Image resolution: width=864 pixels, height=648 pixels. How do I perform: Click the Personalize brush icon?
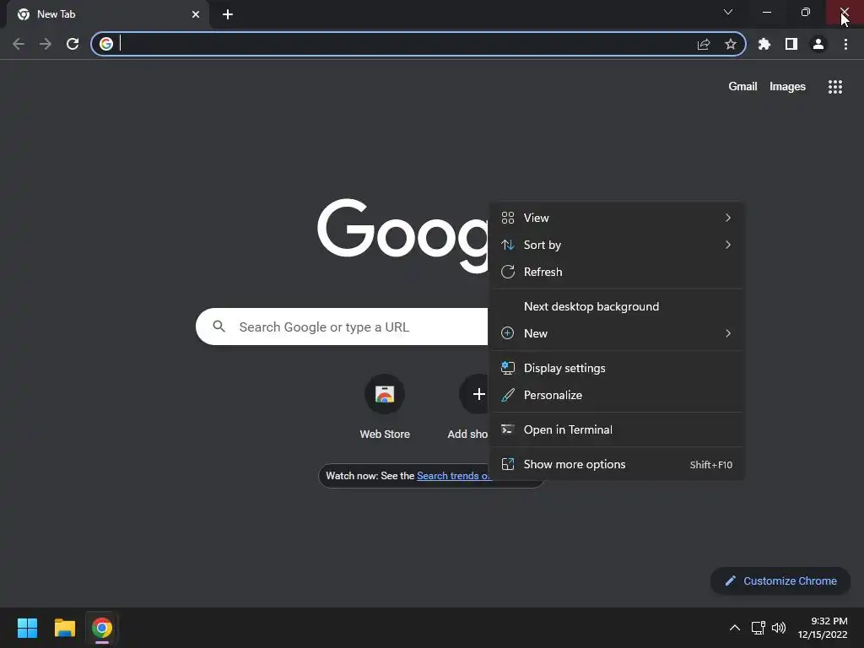point(507,395)
